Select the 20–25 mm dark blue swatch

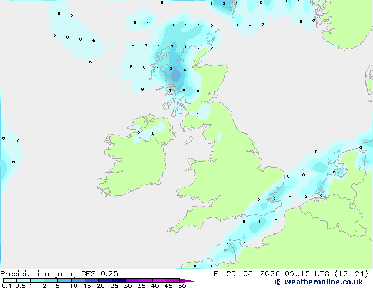[x=105, y=280]
